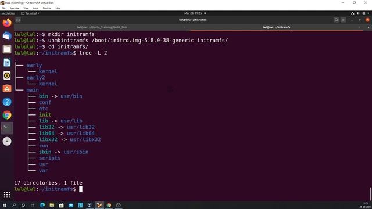Click the 'var' directory entry
The image size is (372, 209).
tap(44, 170)
